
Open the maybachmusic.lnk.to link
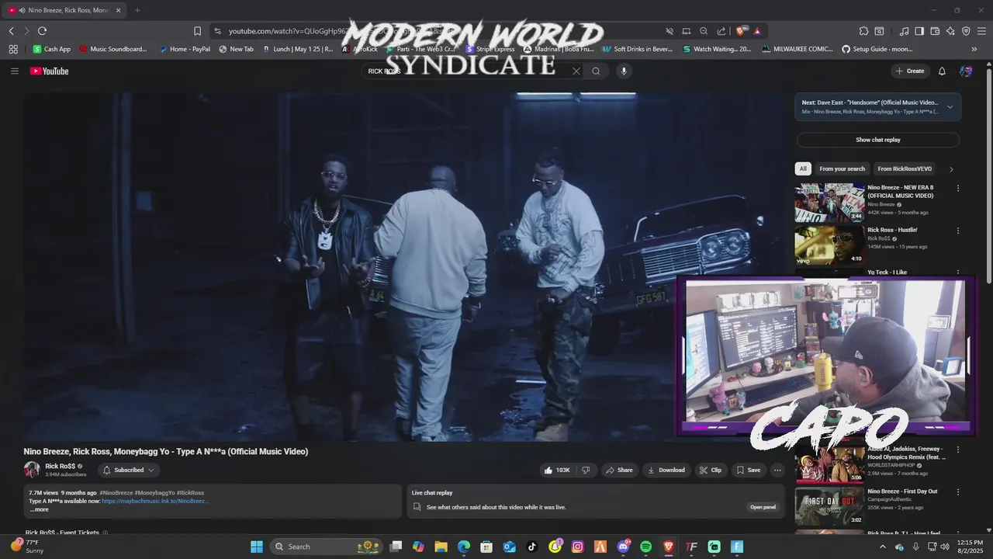tap(154, 502)
